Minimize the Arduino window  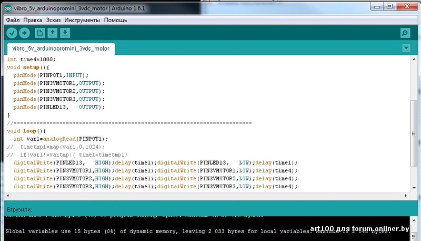point(377,6)
